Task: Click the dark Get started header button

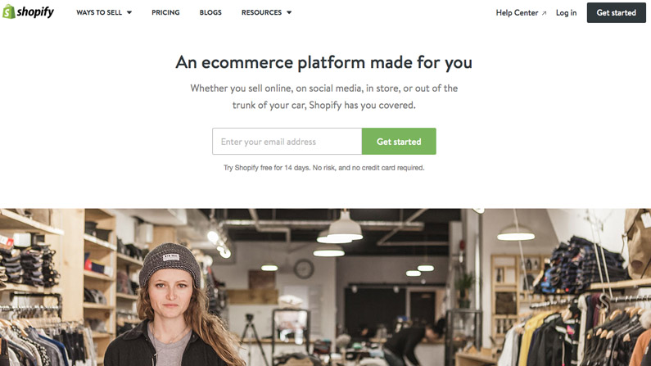Action: 616,12
